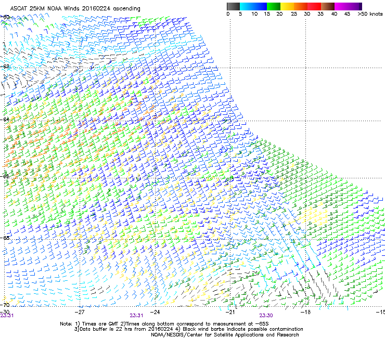
Task: Click the latitude label '-66'
Action: click(5, 176)
